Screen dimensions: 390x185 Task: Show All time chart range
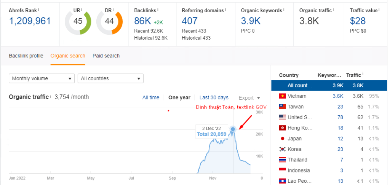point(151,98)
